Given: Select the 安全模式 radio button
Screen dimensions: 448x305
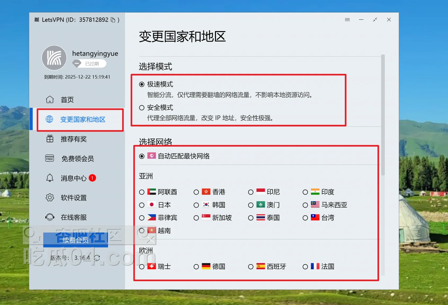Looking at the screenshot, I should pyautogui.click(x=142, y=108).
